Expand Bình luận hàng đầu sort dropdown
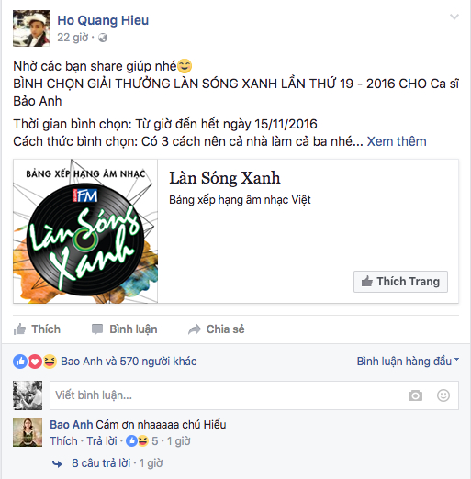The width and height of the screenshot is (471, 479). point(408,362)
